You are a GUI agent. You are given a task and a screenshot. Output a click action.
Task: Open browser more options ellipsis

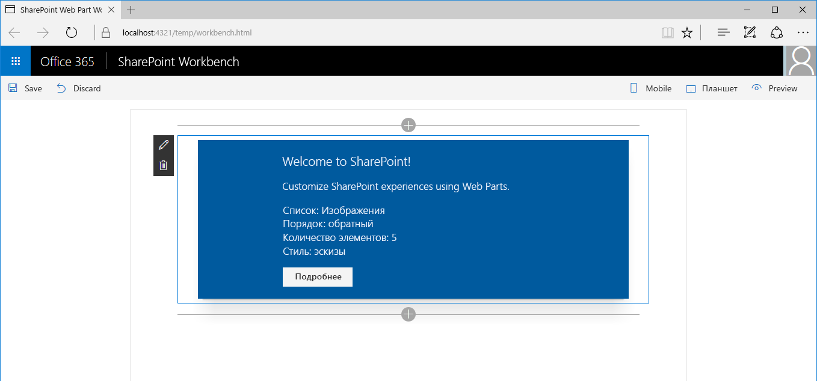click(x=803, y=32)
